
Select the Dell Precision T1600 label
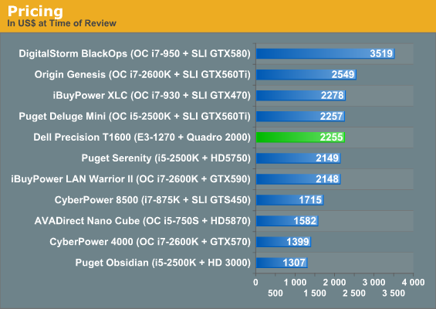142,138
